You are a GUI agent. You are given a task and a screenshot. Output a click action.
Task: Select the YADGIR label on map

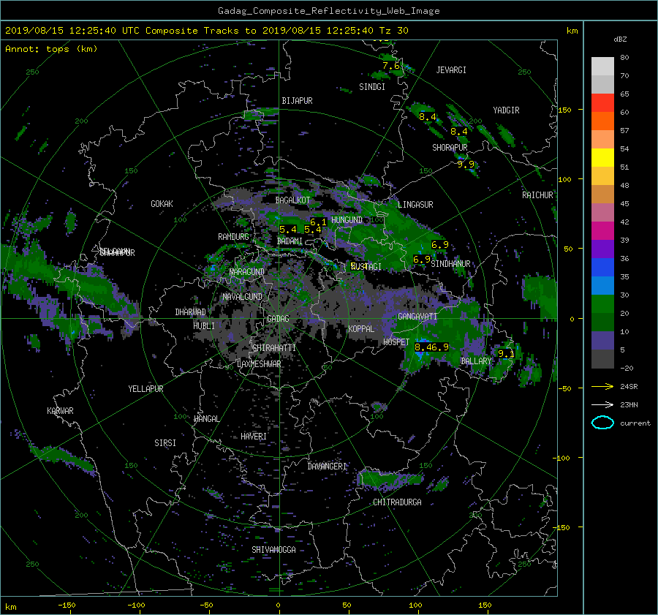click(506, 110)
